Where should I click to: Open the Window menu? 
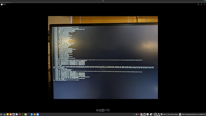tap(7, 2)
